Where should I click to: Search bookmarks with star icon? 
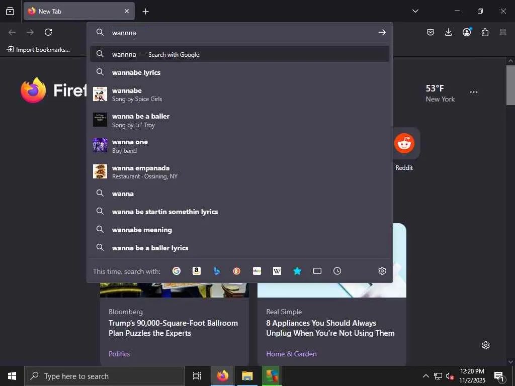(297, 271)
